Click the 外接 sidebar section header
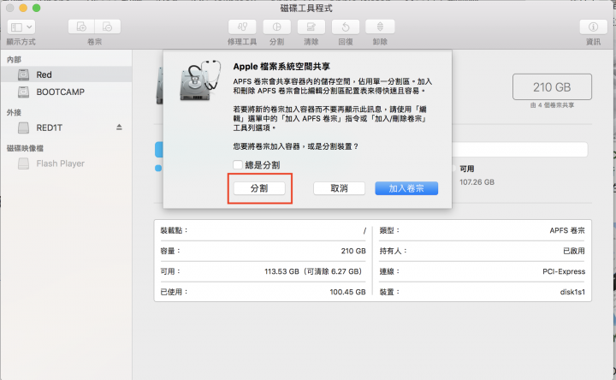 coord(14,112)
